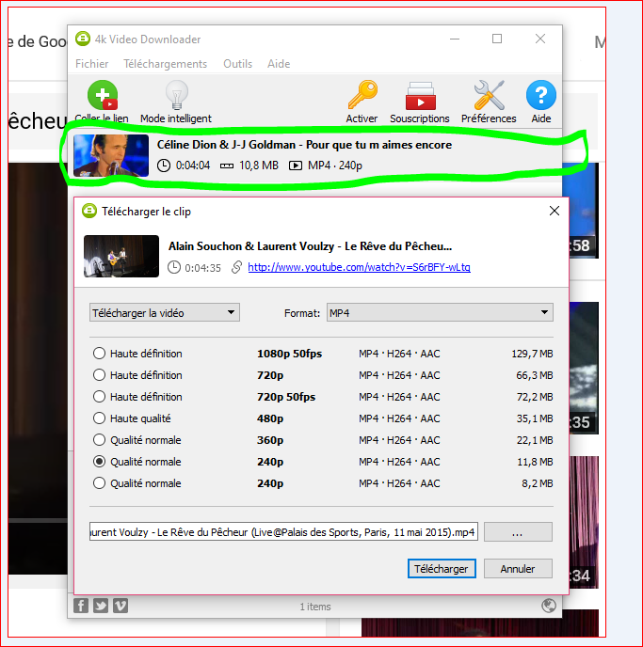Screen dimensions: 643x647
Task: Click the 0:04:35 clip duration
Action: [x=202, y=268]
